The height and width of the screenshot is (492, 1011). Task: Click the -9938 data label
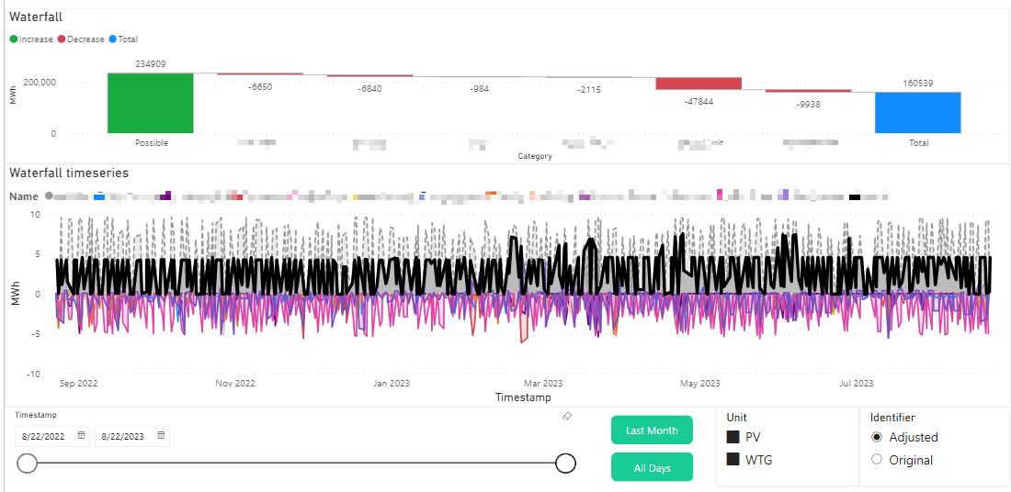[809, 105]
